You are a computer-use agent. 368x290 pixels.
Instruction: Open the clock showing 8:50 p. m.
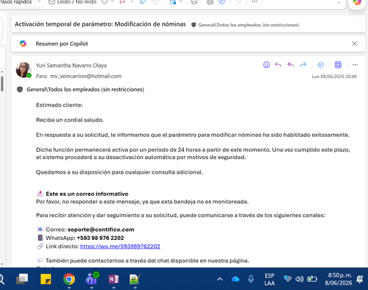(x=339, y=279)
